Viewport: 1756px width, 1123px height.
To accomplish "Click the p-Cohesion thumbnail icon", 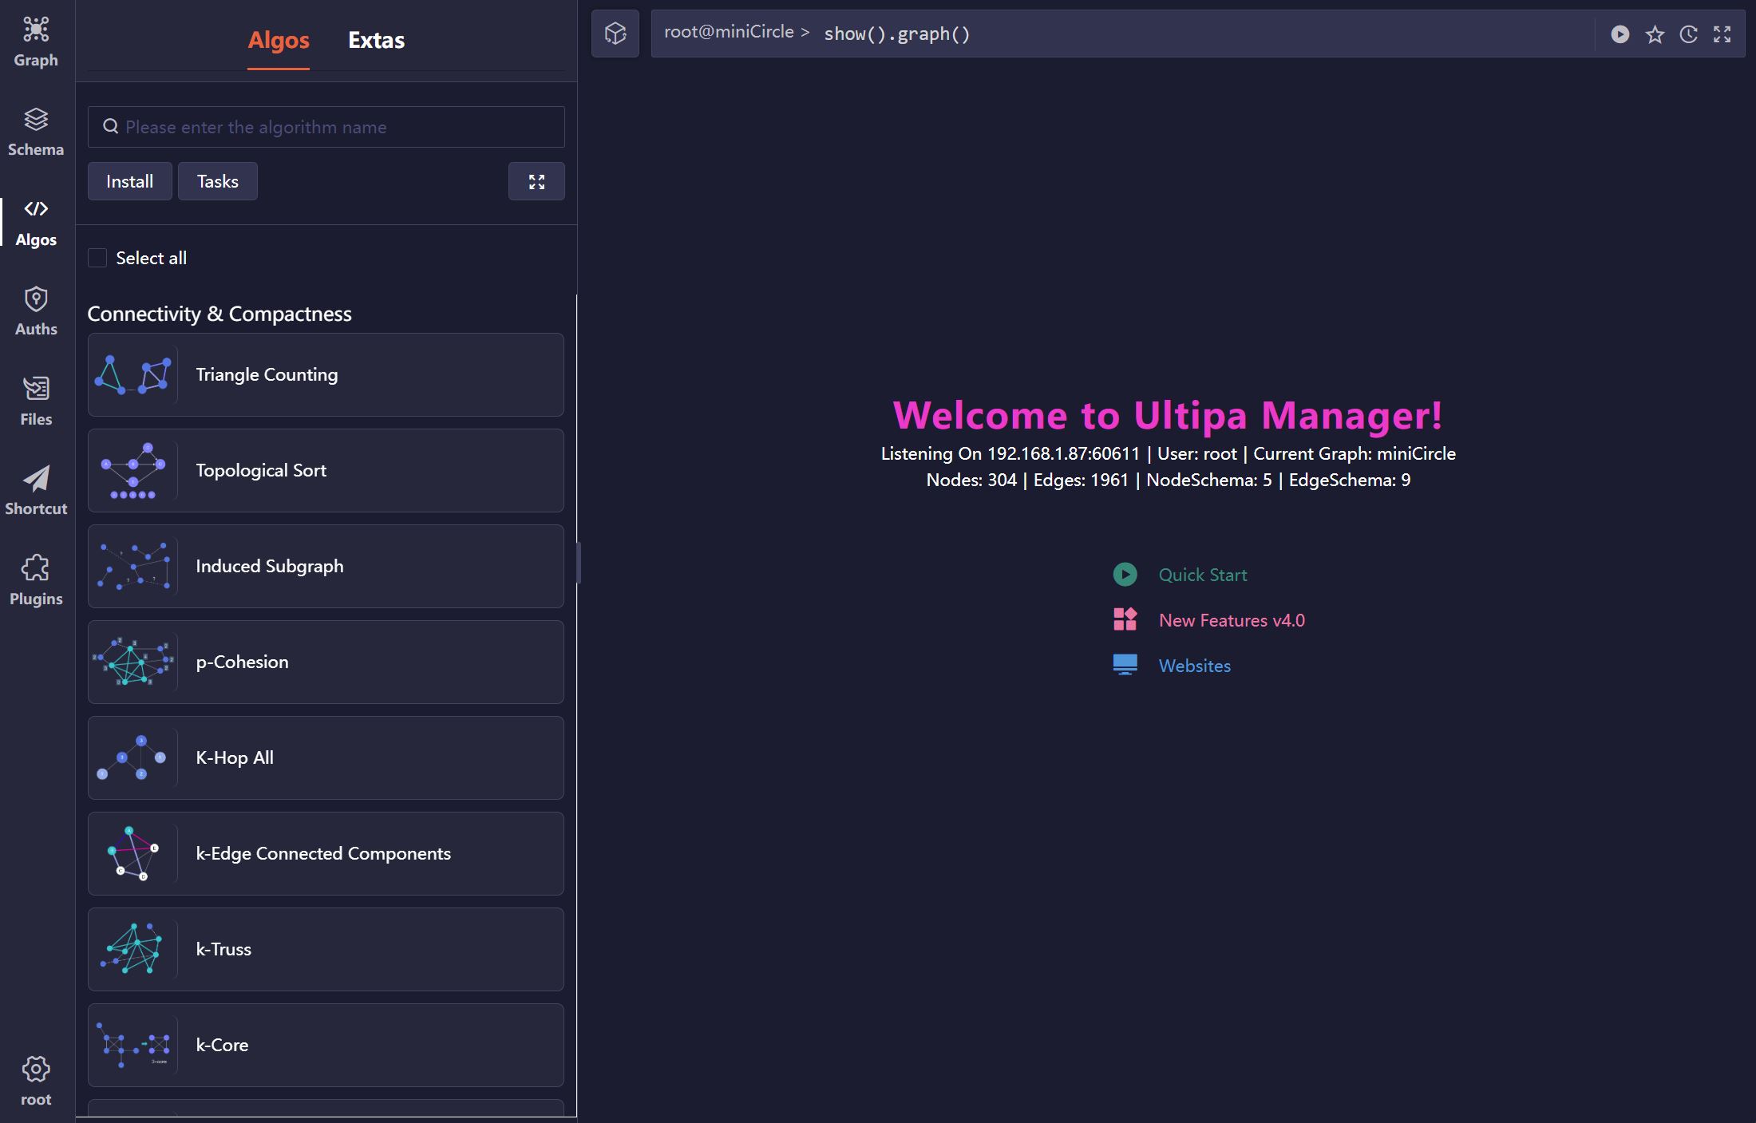I will (x=133, y=662).
